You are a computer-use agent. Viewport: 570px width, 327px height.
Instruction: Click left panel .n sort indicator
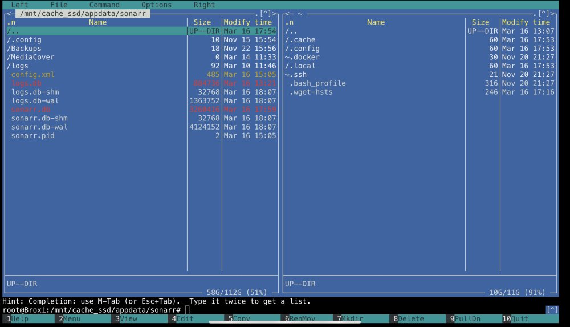pos(11,22)
